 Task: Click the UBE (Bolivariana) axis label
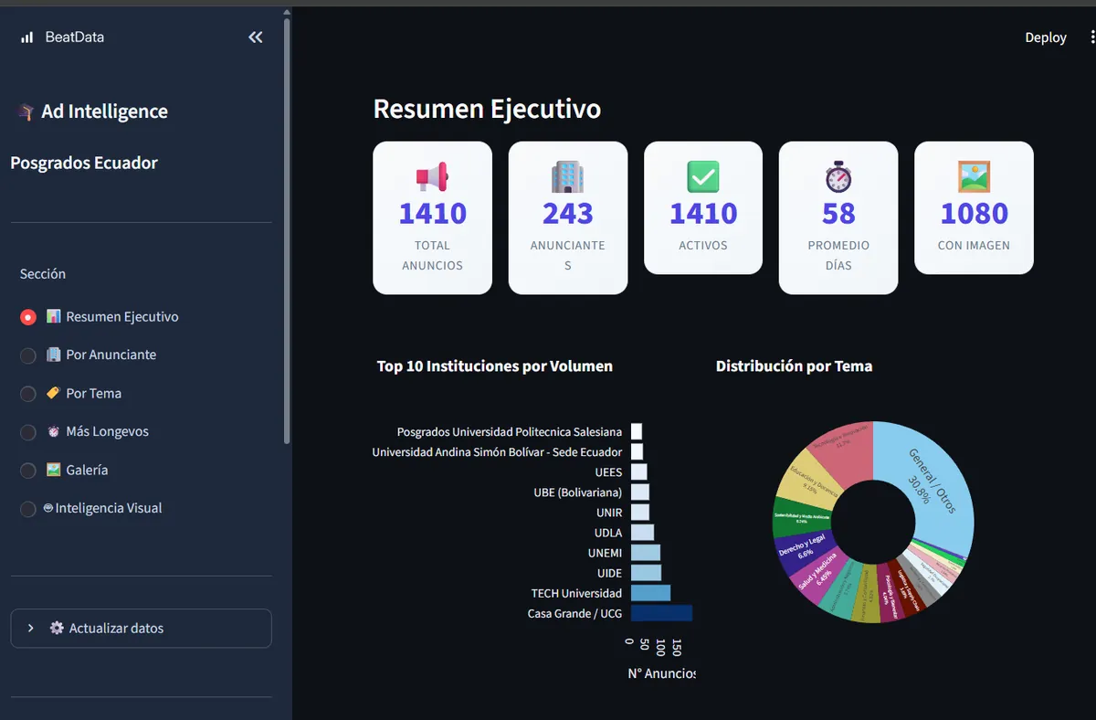point(578,492)
